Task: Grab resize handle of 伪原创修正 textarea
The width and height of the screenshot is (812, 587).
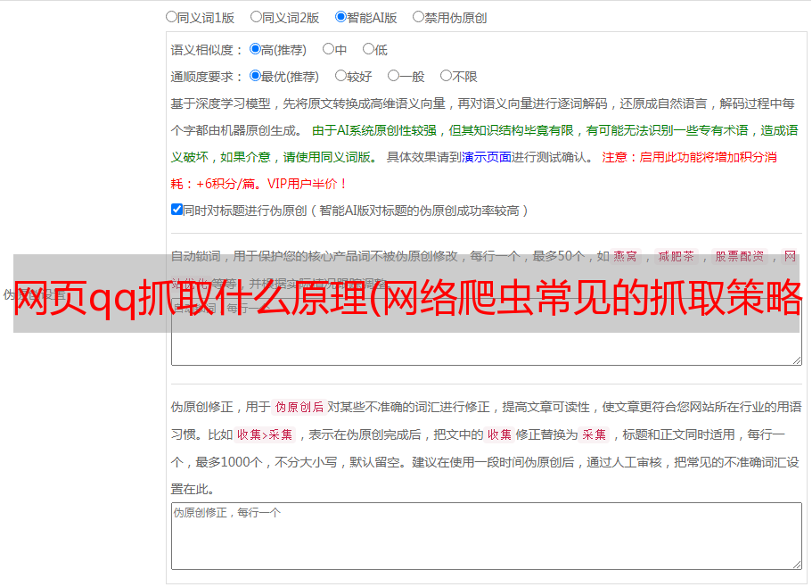Action: point(797,566)
